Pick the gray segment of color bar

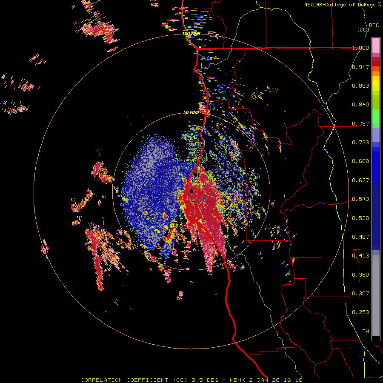click(x=376, y=296)
